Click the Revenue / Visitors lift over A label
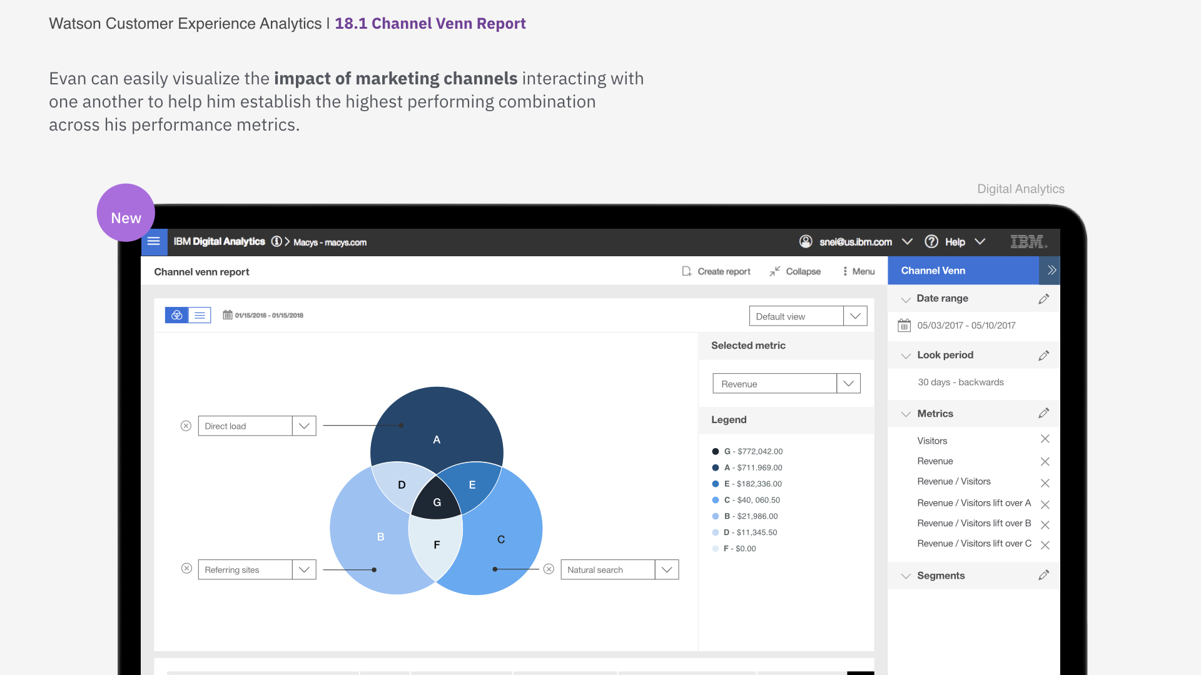The width and height of the screenshot is (1201, 675). pos(974,503)
